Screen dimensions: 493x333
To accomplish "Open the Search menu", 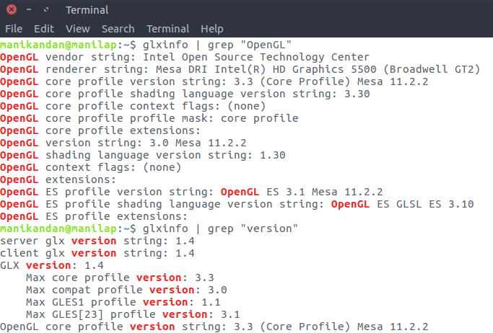I will (118, 29).
